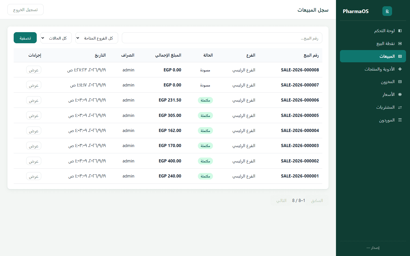Viewport: 410px width, 256px height.
Task: Click the transfer arrows icon beside المشتريات
Action: [400, 107]
